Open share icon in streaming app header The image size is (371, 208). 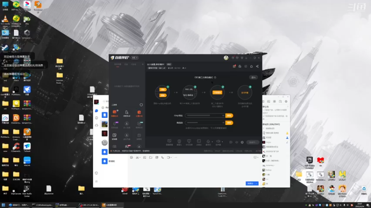(257, 66)
